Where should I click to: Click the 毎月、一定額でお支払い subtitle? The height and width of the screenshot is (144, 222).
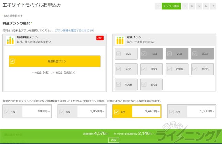click(141, 42)
